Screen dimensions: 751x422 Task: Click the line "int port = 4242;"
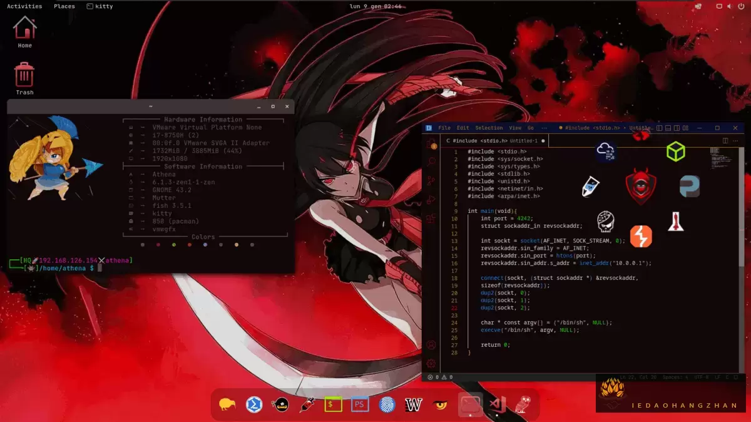click(507, 219)
